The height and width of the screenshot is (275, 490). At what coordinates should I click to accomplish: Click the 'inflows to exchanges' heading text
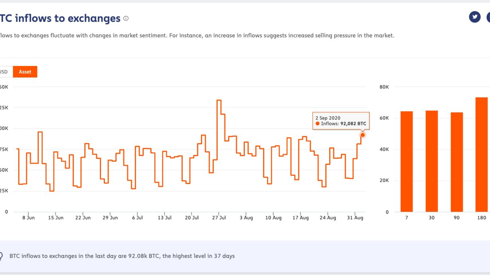click(x=68, y=18)
